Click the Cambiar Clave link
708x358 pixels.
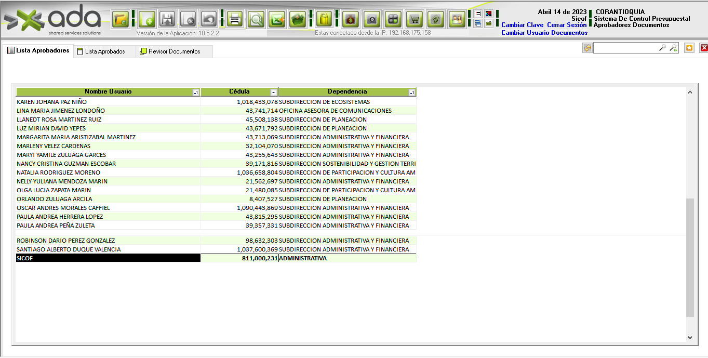click(522, 25)
